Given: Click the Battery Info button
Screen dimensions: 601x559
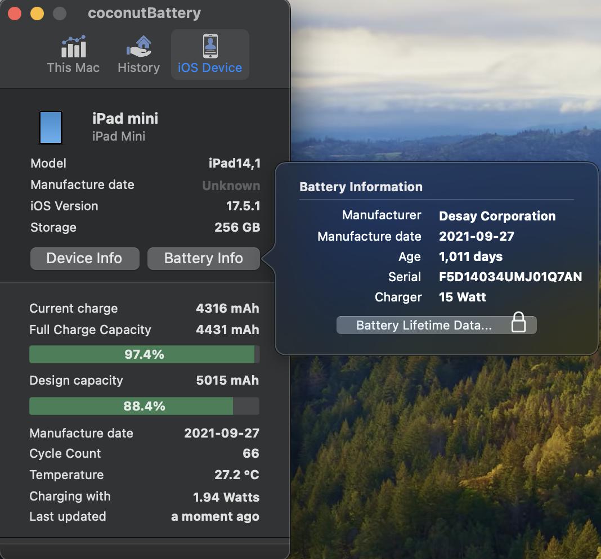Looking at the screenshot, I should click(204, 258).
